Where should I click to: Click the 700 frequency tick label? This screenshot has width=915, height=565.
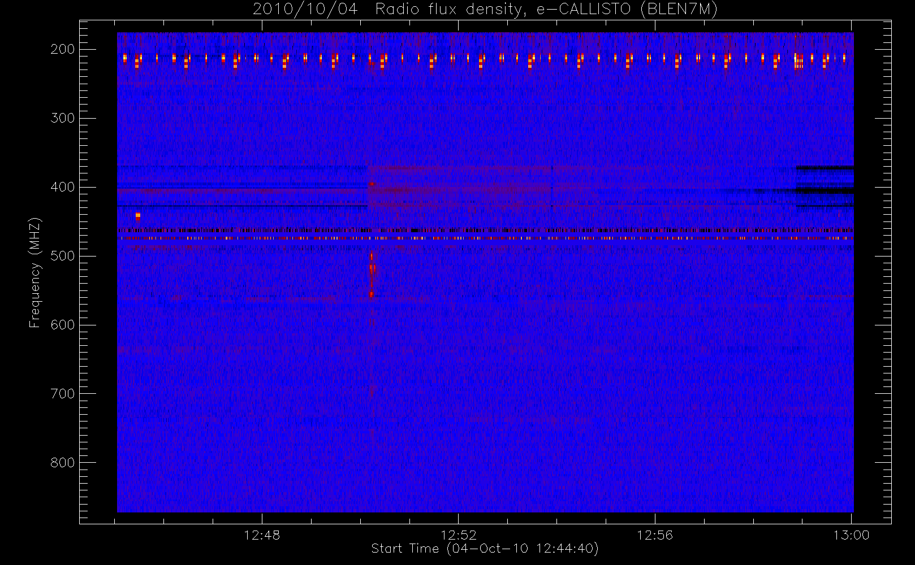[x=63, y=394]
